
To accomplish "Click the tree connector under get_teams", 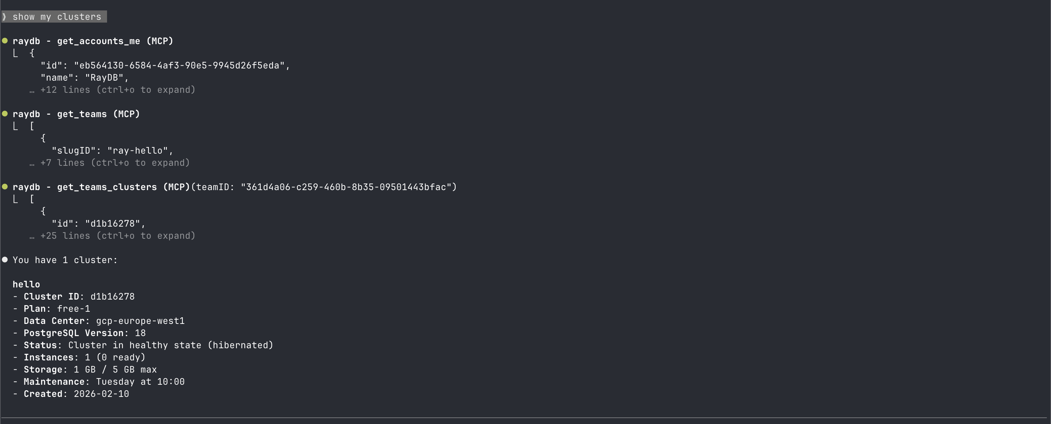I will pyautogui.click(x=16, y=127).
